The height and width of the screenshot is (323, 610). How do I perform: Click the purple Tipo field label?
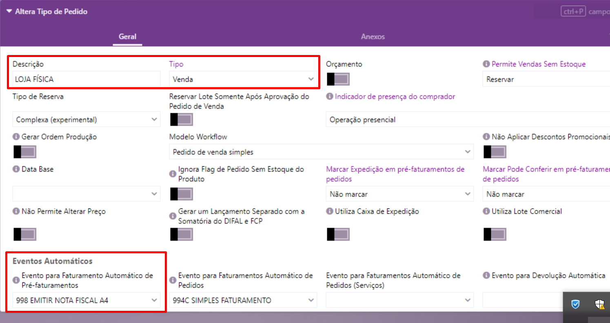tap(176, 64)
